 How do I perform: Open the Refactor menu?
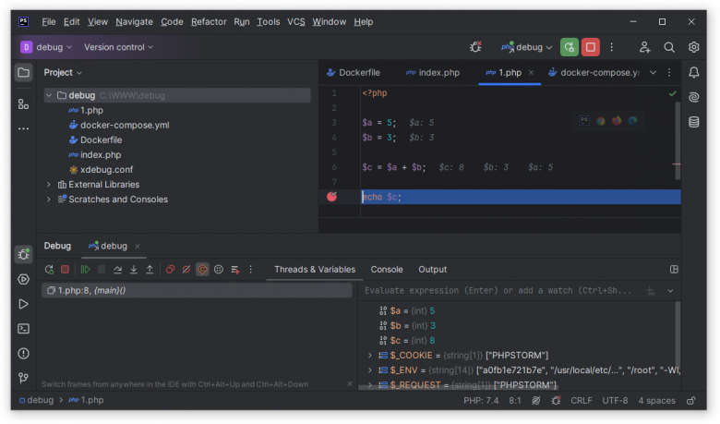tap(209, 21)
